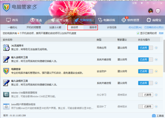Sort by the 管家建议 column header
165x118 pixels.
pos(122,40)
